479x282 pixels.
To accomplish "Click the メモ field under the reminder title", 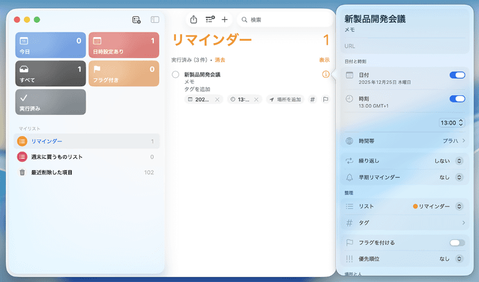I will click(189, 82).
